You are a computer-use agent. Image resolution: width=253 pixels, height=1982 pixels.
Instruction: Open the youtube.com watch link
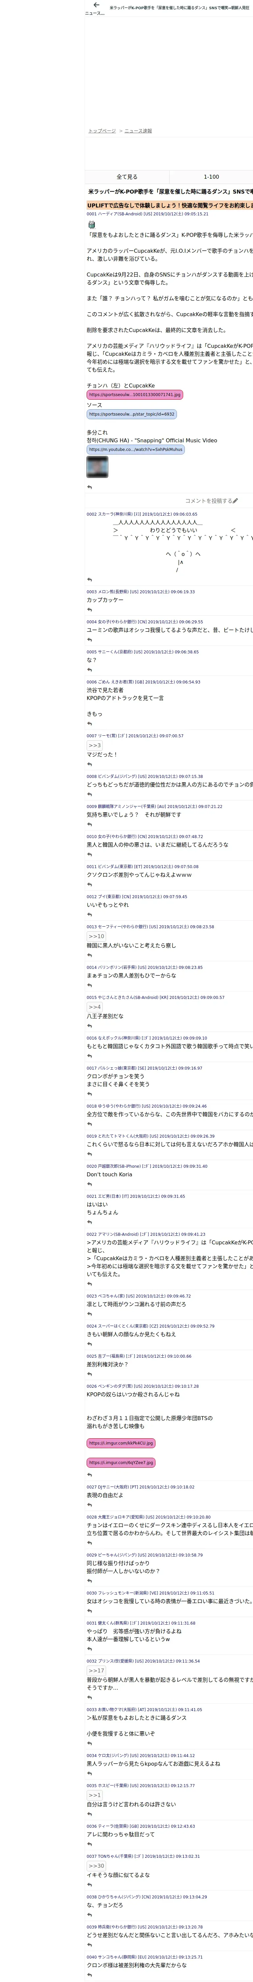click(136, 449)
